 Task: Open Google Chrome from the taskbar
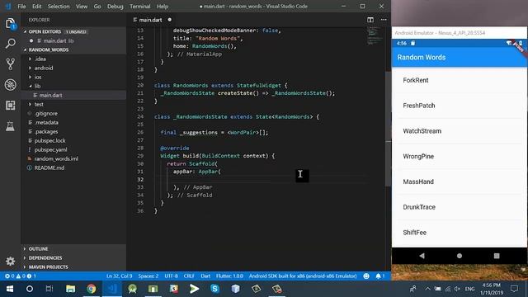click(x=91, y=289)
